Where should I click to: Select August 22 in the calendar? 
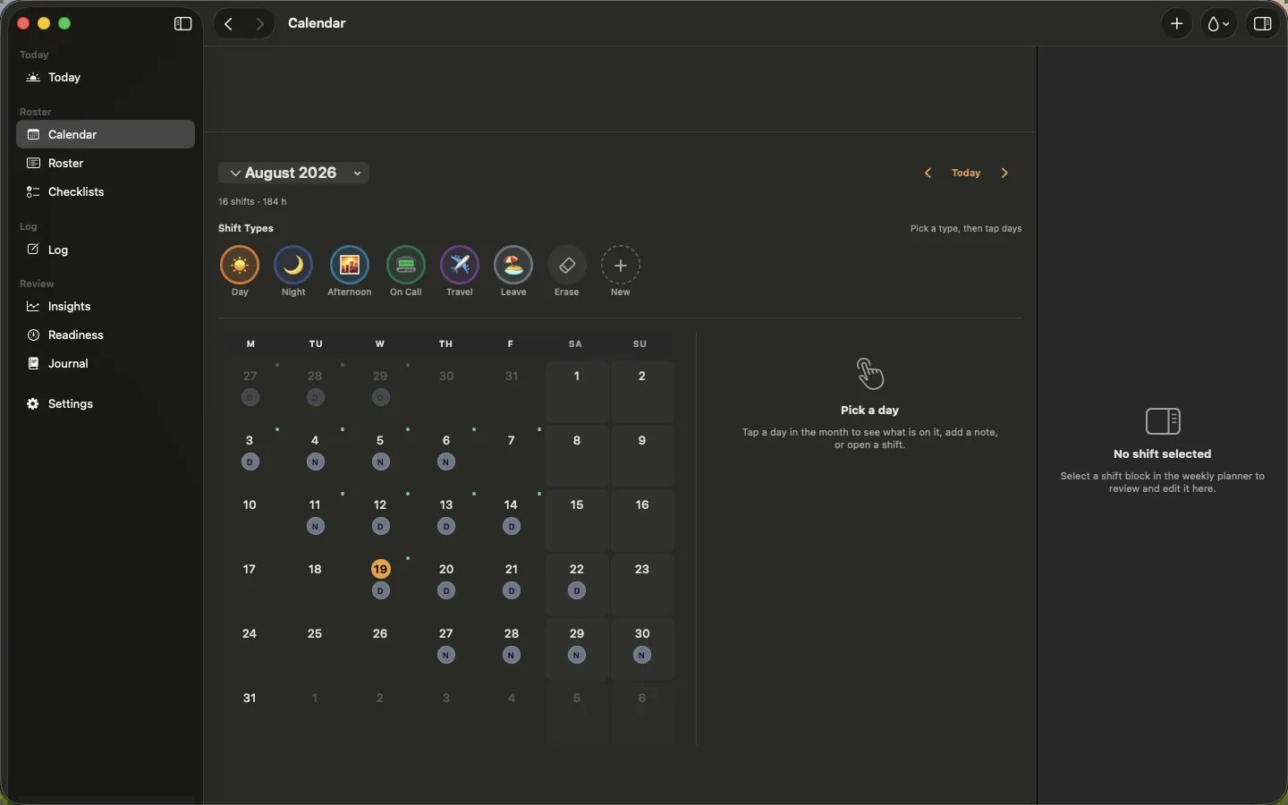coord(579,585)
